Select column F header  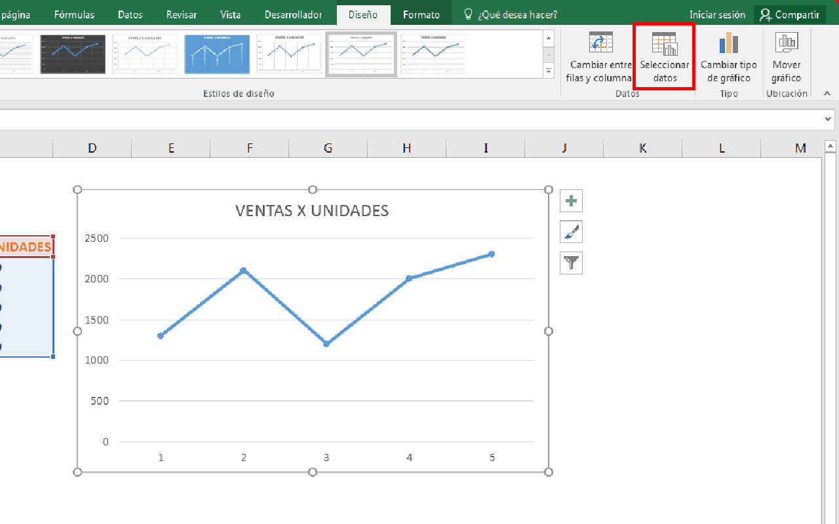(x=250, y=149)
